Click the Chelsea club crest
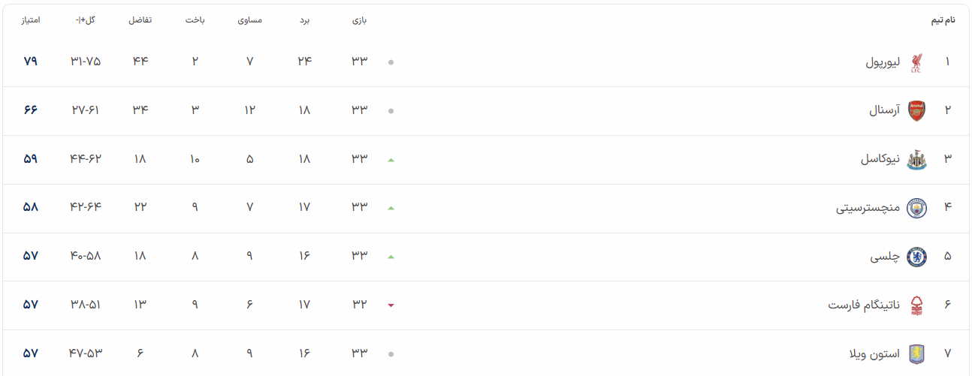972x376 pixels. (x=916, y=257)
